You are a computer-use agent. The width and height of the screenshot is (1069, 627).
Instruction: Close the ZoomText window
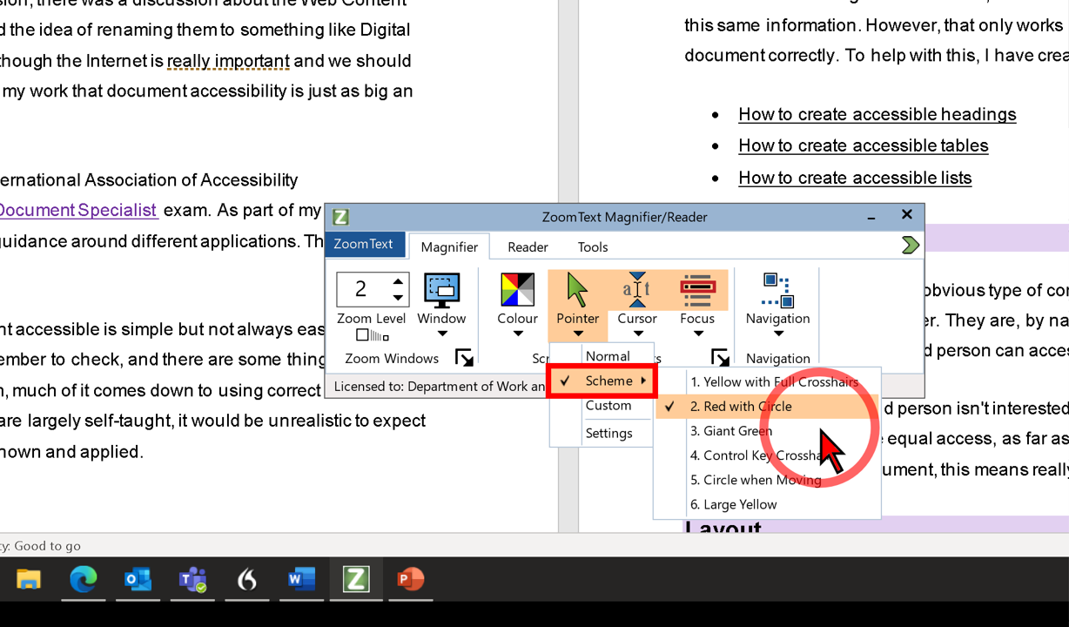(906, 214)
